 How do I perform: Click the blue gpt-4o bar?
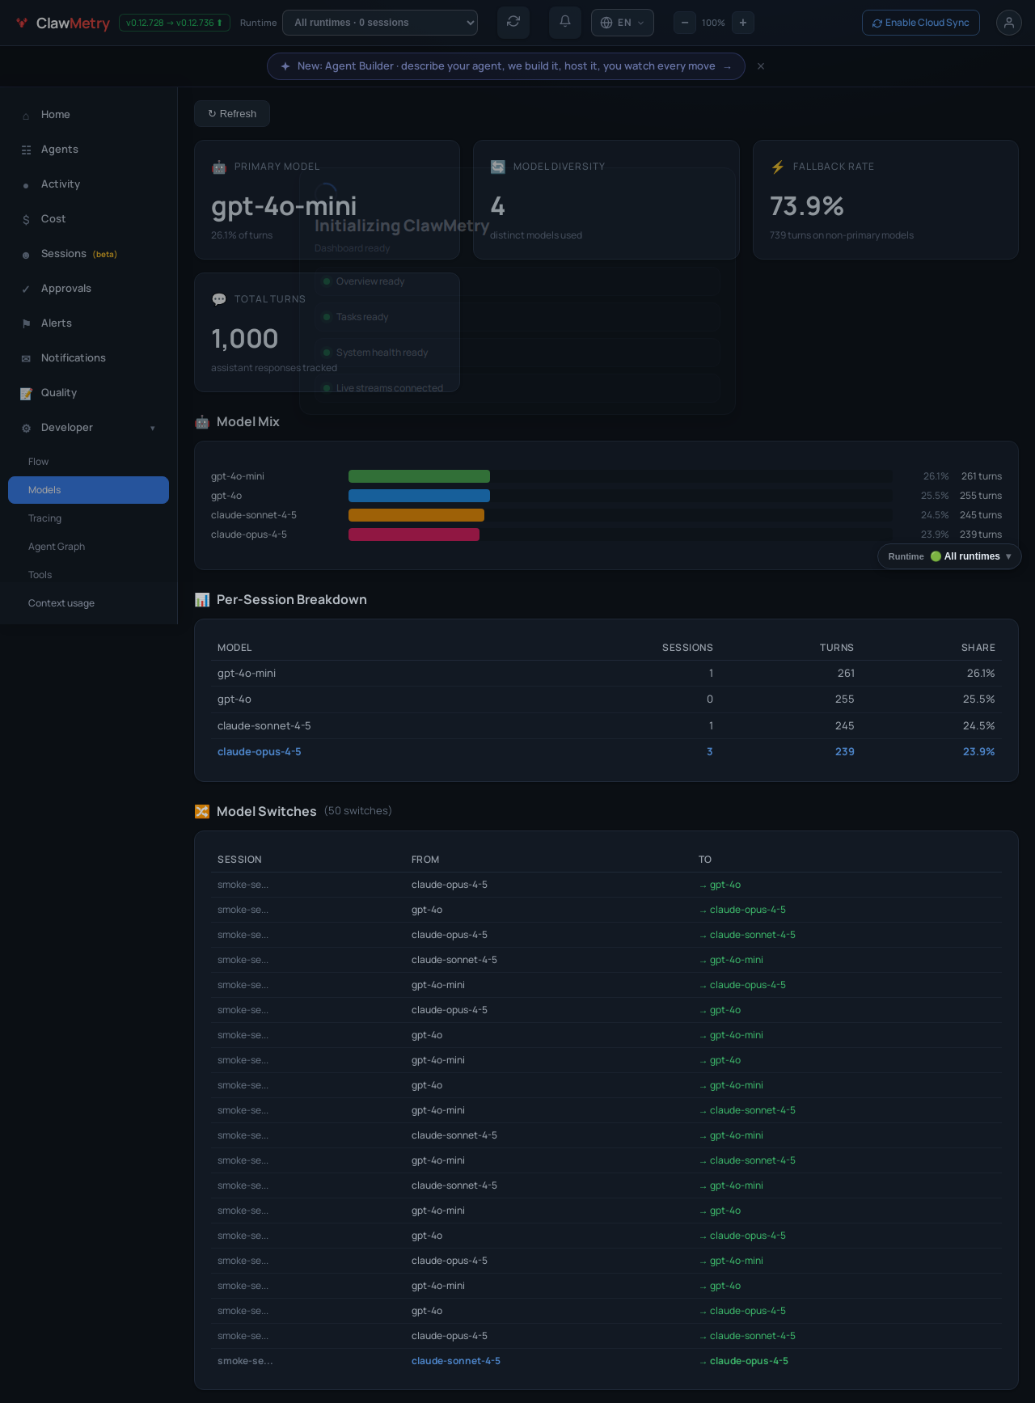419,496
